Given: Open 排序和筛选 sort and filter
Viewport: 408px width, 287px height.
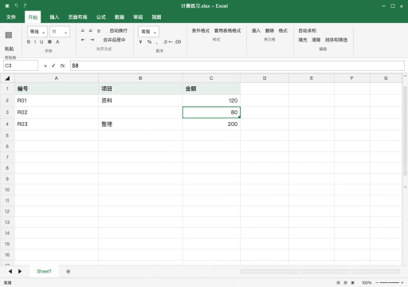Looking at the screenshot, I should click(336, 40).
